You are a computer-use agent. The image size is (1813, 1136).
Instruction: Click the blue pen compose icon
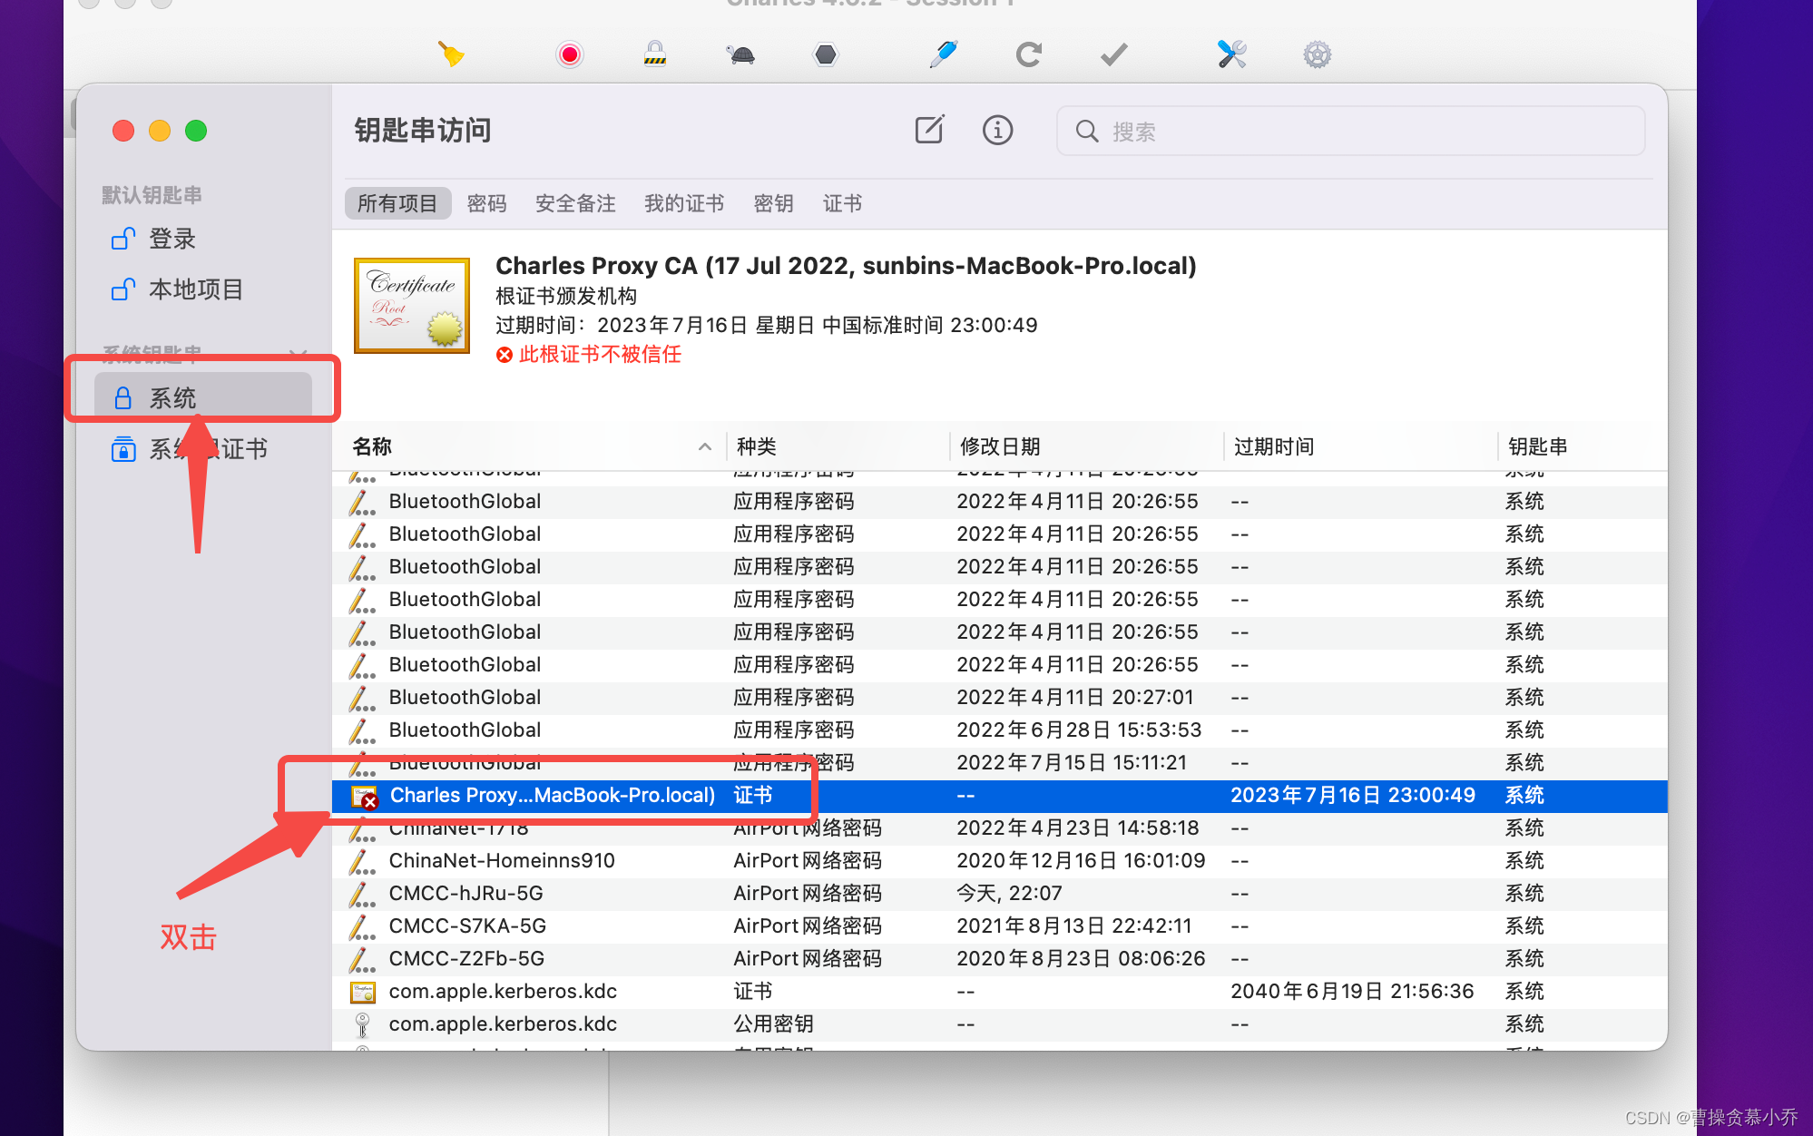pos(943,54)
